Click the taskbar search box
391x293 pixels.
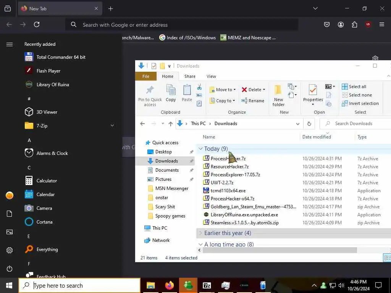[x=79, y=285]
